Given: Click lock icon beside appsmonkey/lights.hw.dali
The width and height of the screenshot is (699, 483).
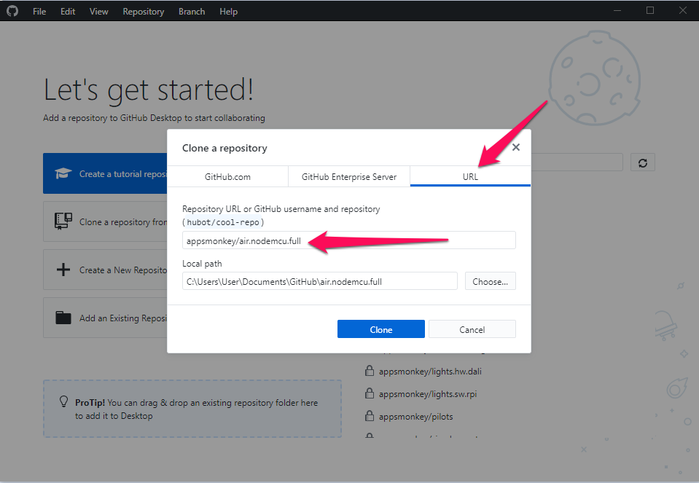Looking at the screenshot, I should tap(370, 371).
